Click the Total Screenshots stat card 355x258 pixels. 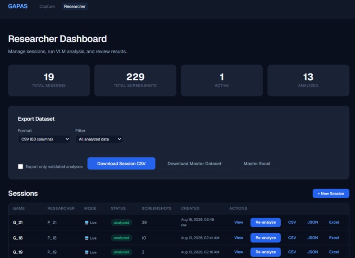135,81
